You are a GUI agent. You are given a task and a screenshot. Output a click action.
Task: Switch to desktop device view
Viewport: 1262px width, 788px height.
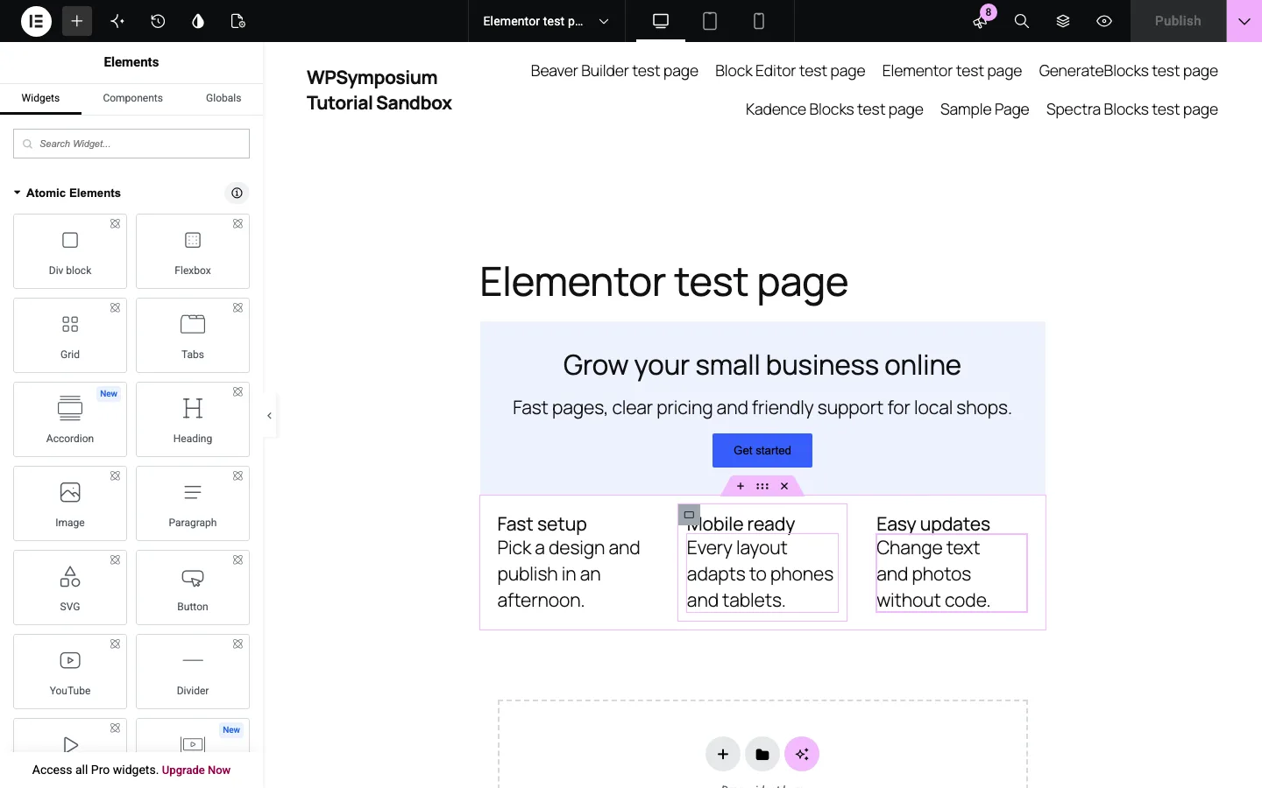click(661, 21)
